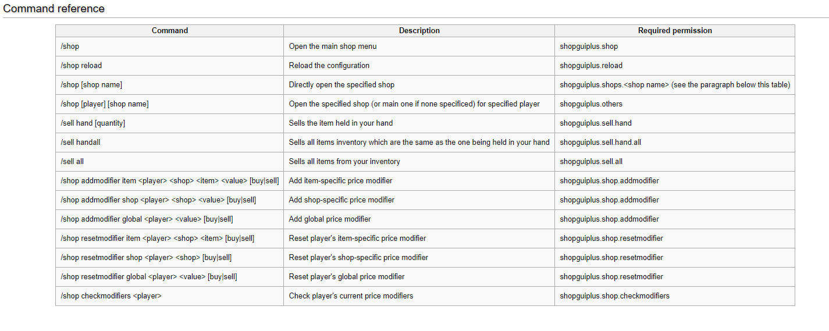
Task: Click the /sell hand [quantity] cell
Action: pyautogui.click(x=170, y=123)
